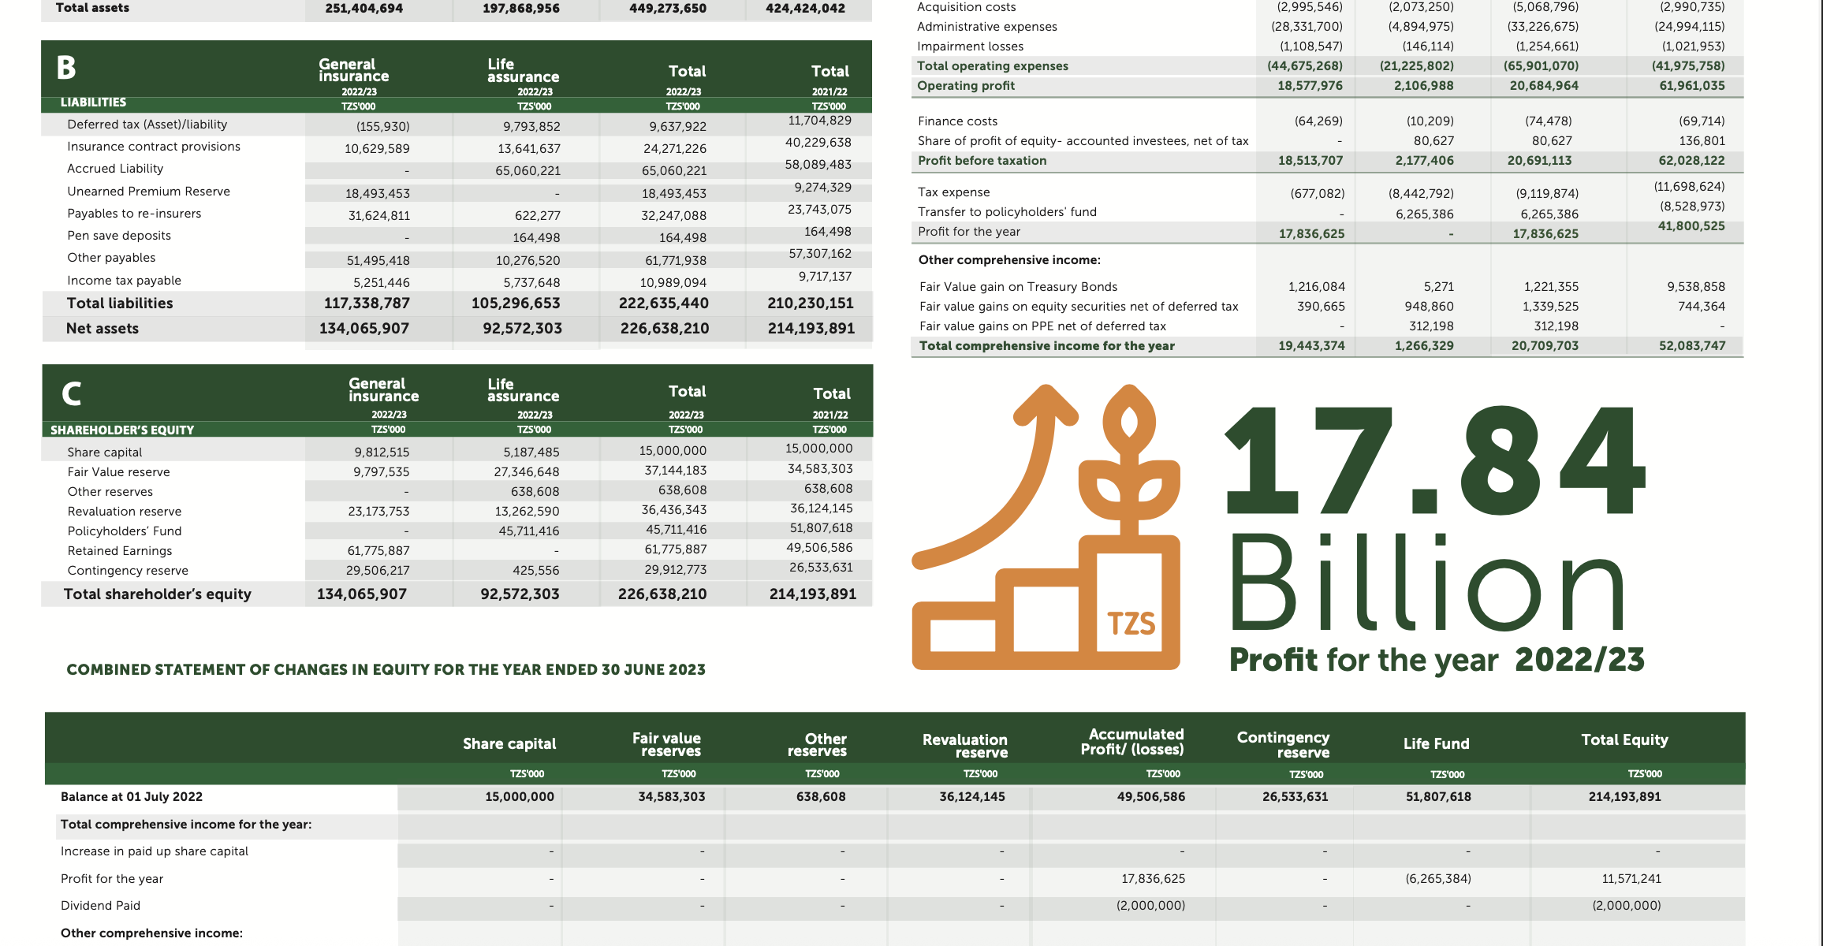Select the Balance at 01 July 2022 row
Image resolution: width=1823 pixels, height=946 pixels.
pyautogui.click(x=132, y=797)
